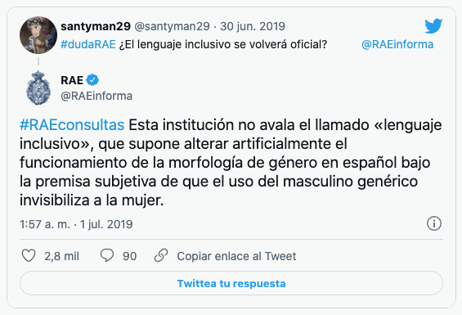Open santyman29's profile avatar
This screenshot has width=462, height=315.
pyautogui.click(x=38, y=35)
